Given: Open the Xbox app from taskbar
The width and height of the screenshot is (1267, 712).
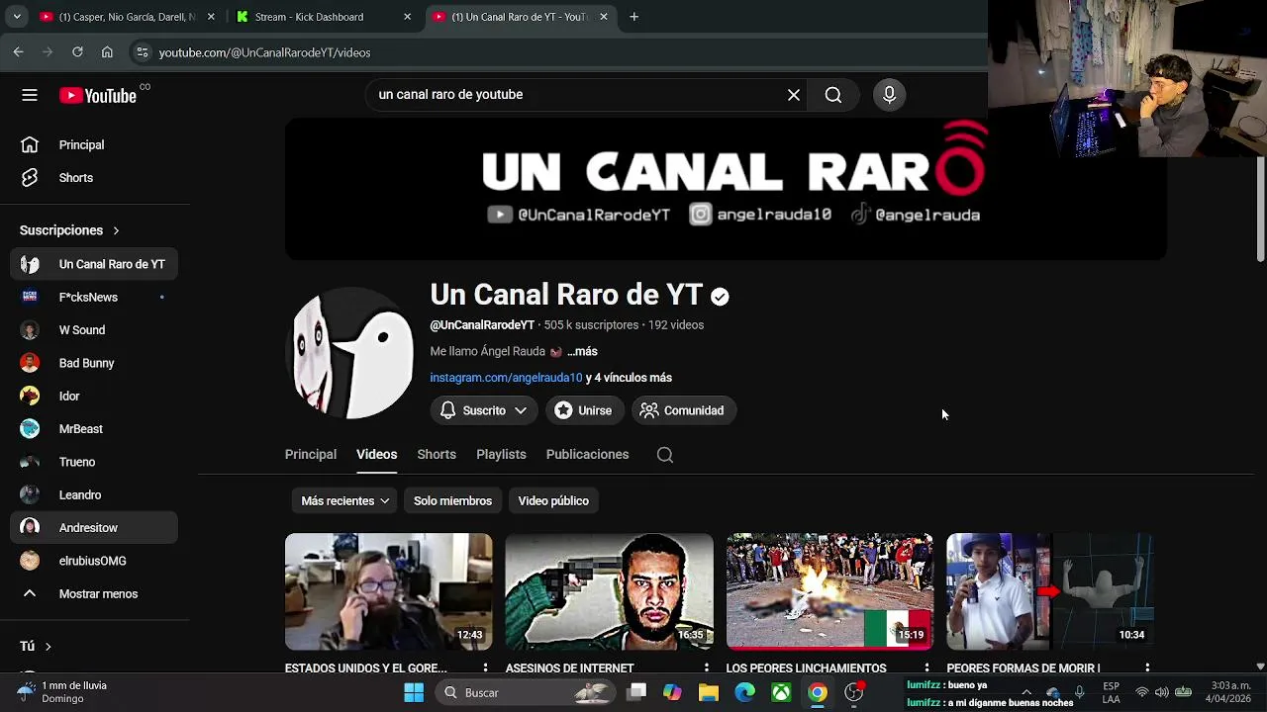Looking at the screenshot, I should [781, 693].
